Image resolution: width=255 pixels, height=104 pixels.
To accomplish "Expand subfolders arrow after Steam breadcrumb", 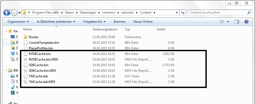I will (x=77, y=13).
